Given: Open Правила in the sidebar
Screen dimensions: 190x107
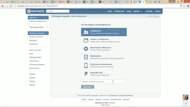Looking at the screenshot, I should (32, 78).
